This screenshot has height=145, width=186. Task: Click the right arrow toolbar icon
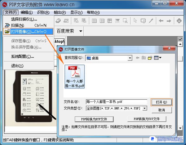point(169,21)
